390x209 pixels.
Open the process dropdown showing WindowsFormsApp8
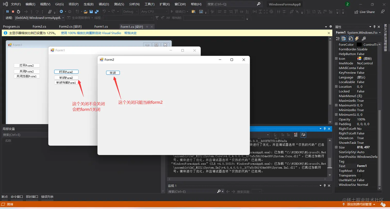coord(40,18)
